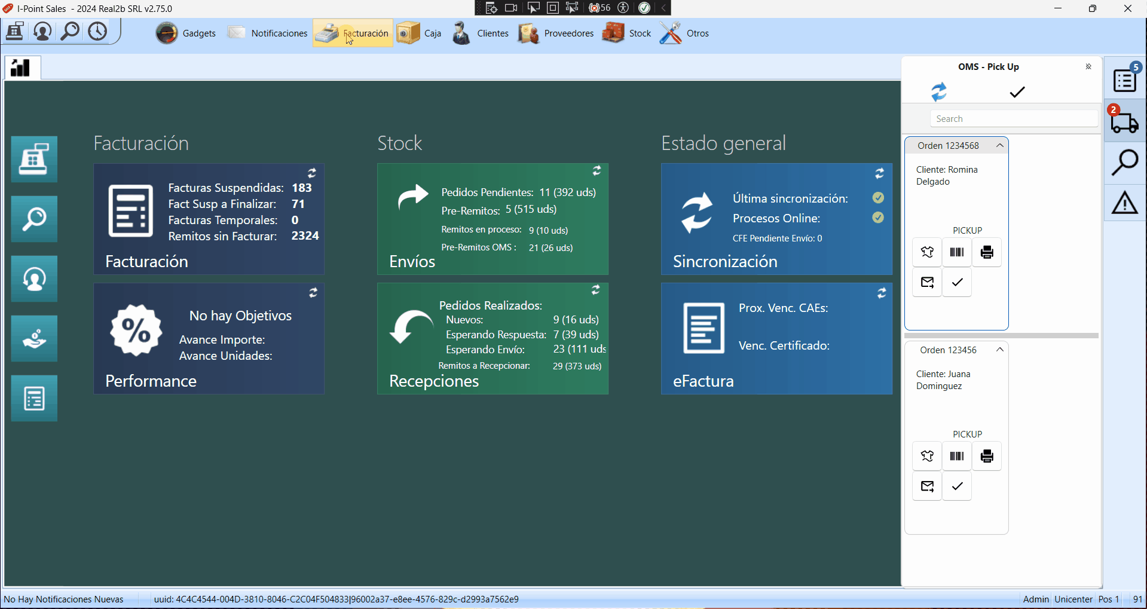
Task: Open the Facturación menu
Action: tap(353, 33)
